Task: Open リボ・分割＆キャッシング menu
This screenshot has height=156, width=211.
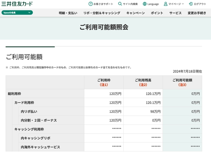Action: [x=102, y=13]
